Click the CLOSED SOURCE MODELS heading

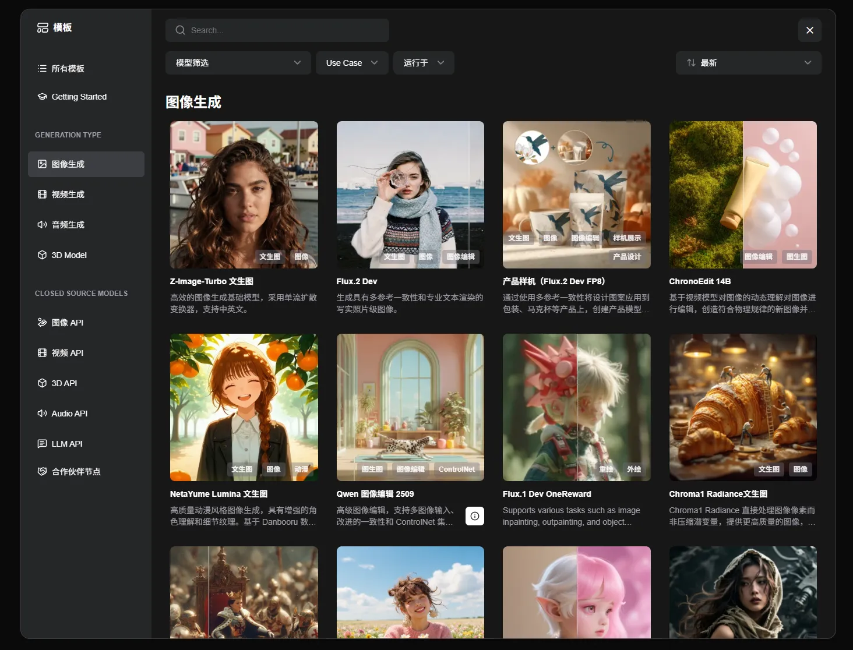tap(82, 294)
